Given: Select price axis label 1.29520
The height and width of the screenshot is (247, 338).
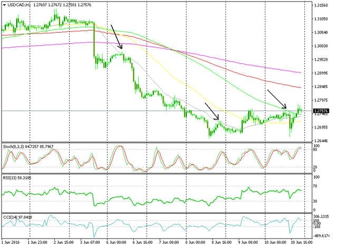Looking at the screenshot, I should click(x=322, y=60).
